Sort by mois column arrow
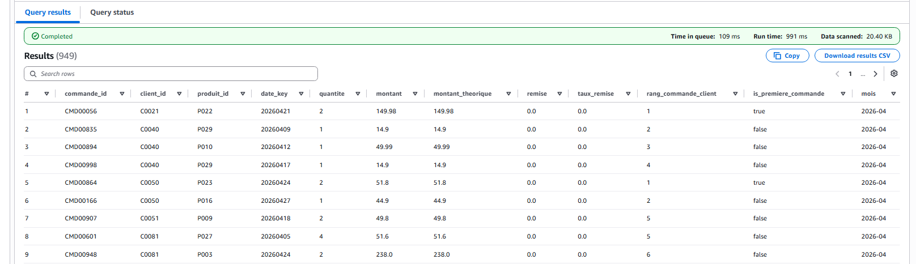Viewport: 916px width, 264px height. 893,94
